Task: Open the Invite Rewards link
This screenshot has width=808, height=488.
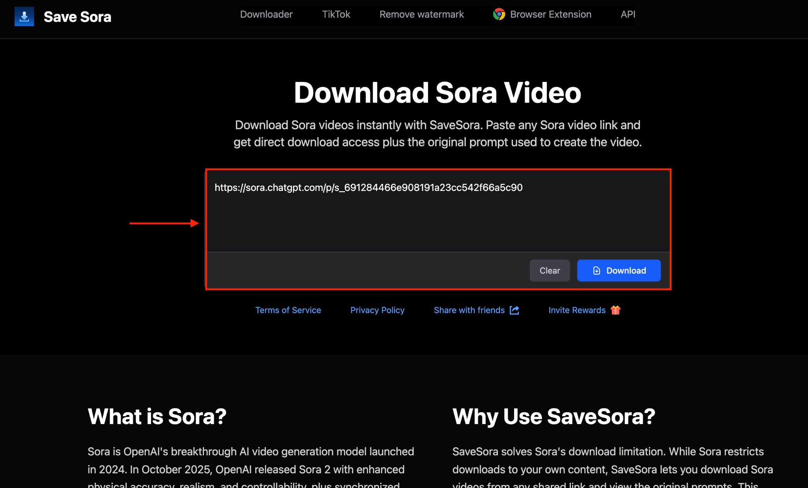Action: (x=576, y=310)
